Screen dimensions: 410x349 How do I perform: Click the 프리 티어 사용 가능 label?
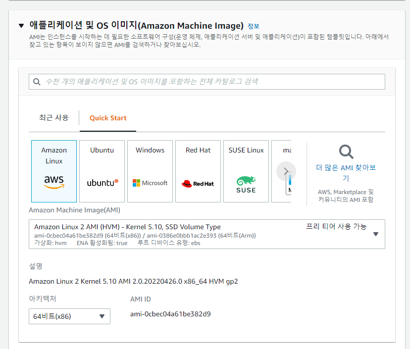click(x=336, y=226)
